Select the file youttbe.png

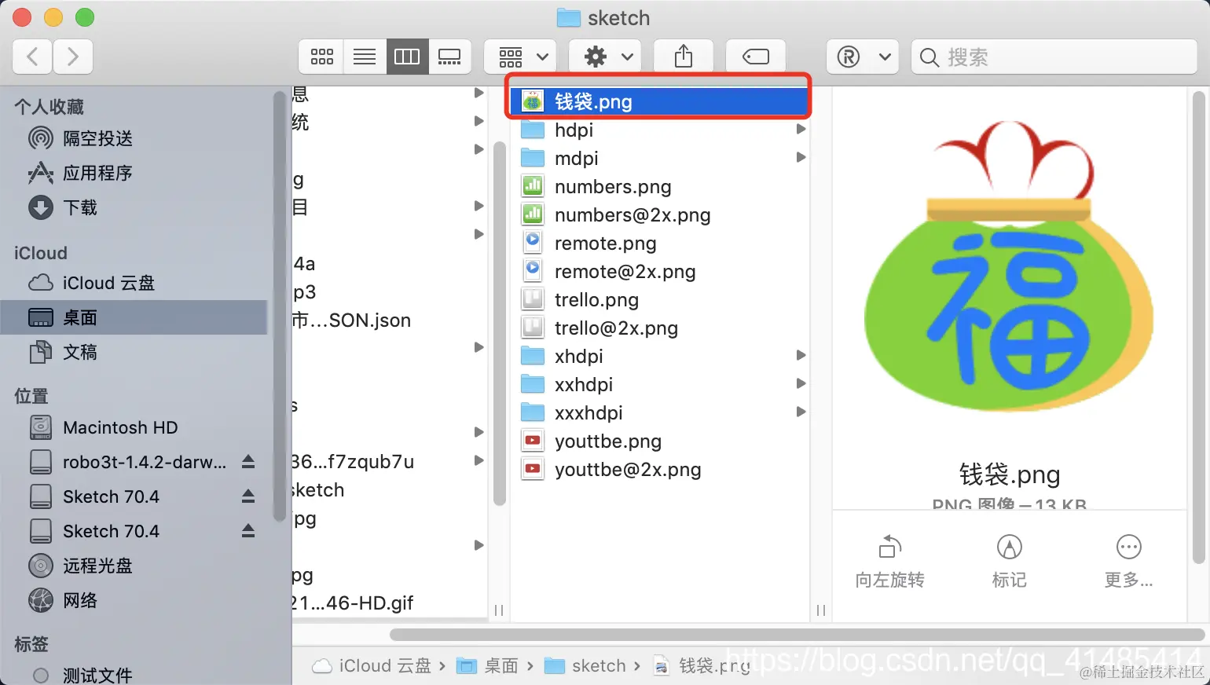click(658, 441)
